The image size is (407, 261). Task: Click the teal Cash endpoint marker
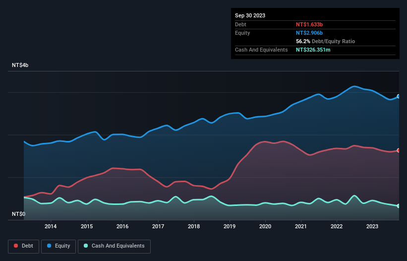[x=399, y=206]
